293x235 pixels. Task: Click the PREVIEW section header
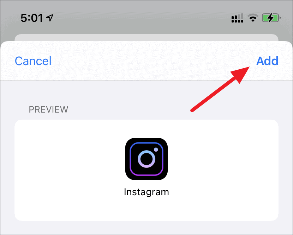[x=49, y=109]
